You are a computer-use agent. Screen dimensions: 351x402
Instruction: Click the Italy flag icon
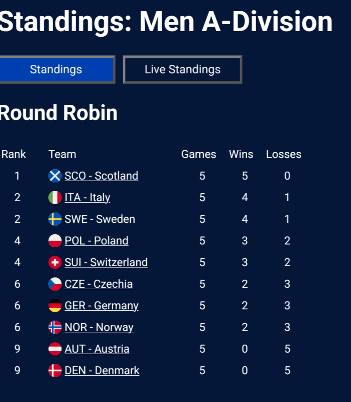point(55,197)
